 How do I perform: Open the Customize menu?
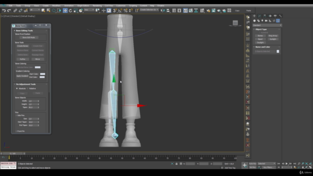[x=121, y=6]
